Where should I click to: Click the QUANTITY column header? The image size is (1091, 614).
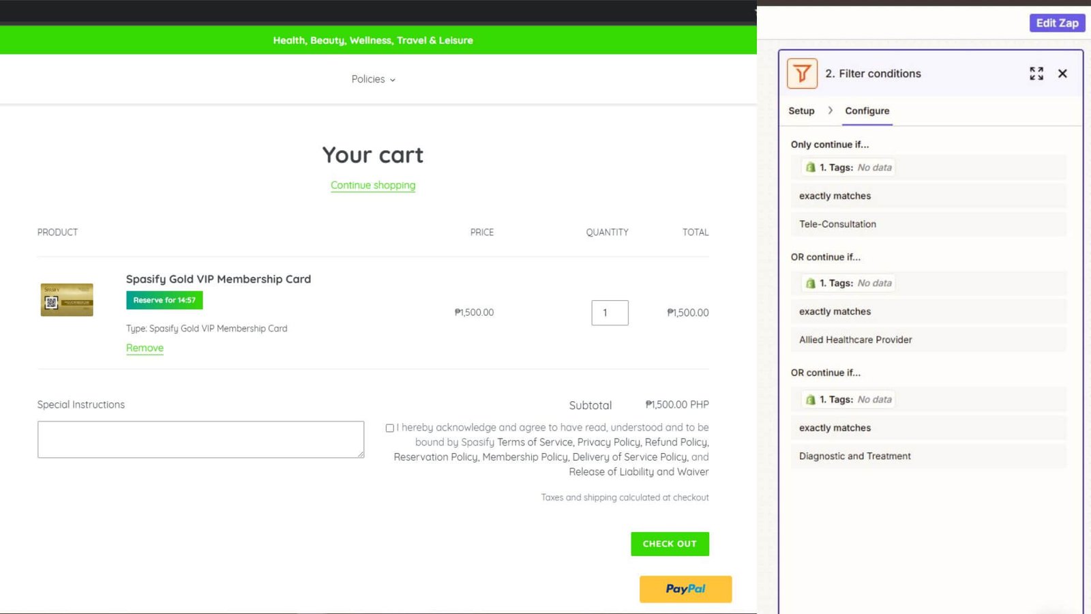pos(607,233)
